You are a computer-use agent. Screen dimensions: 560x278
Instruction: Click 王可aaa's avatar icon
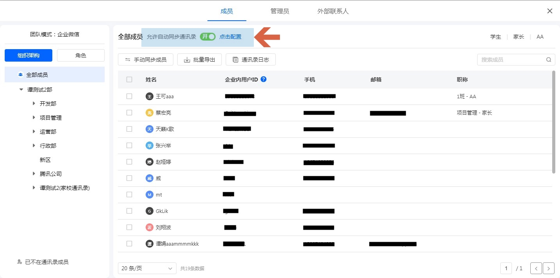tap(149, 96)
